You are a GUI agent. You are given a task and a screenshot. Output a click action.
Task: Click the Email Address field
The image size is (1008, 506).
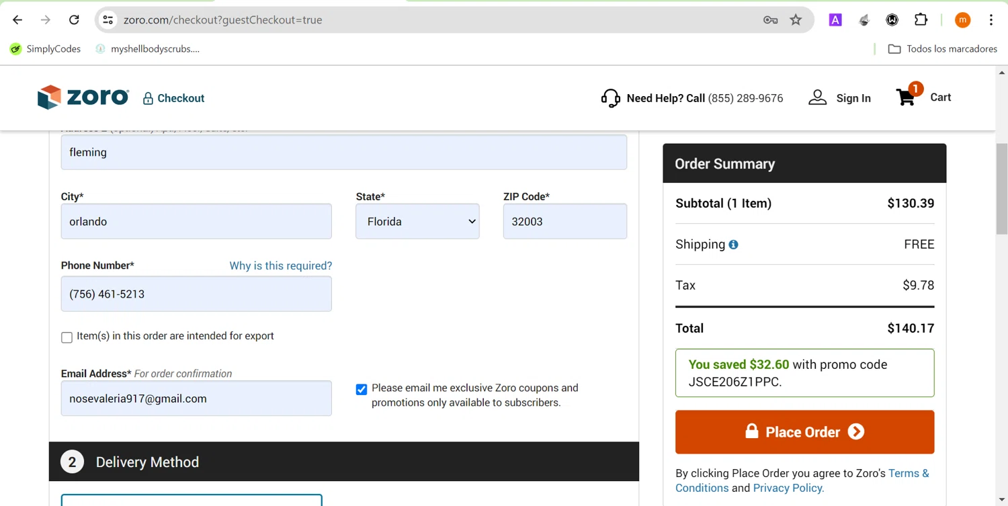pyautogui.click(x=196, y=398)
